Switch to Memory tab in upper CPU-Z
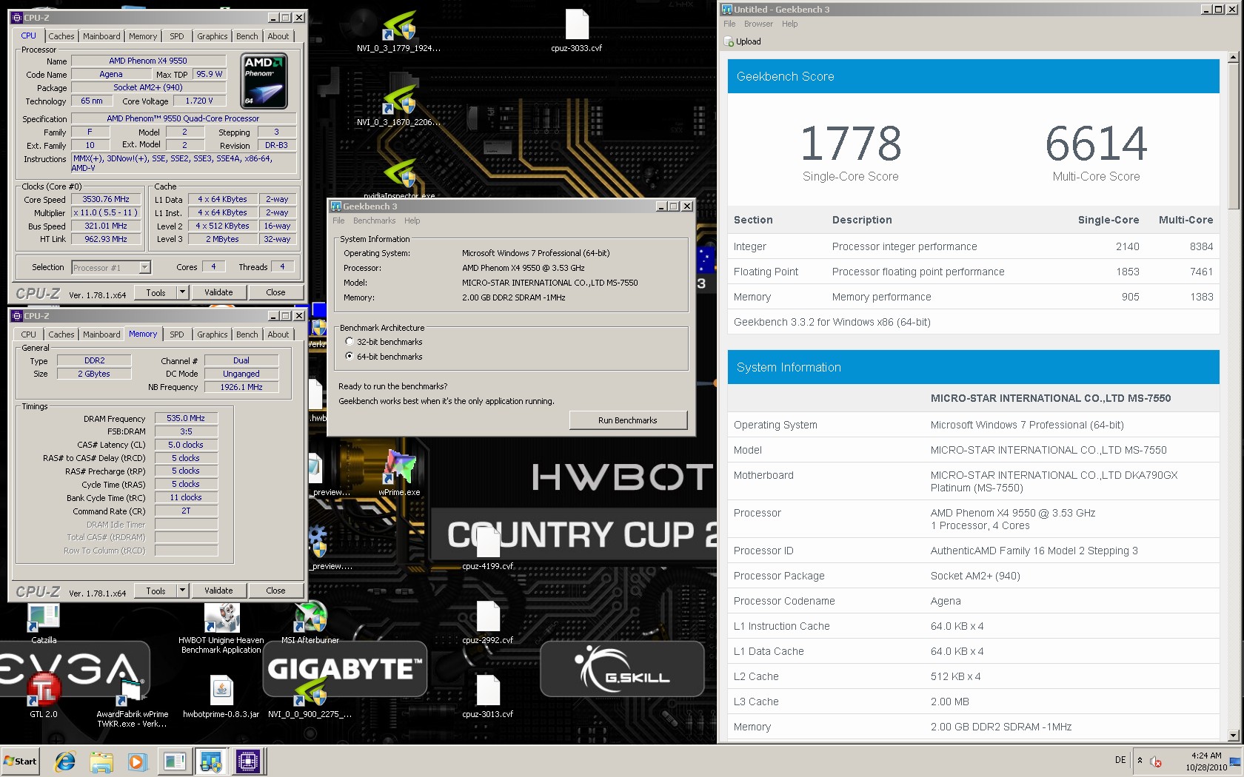This screenshot has width=1244, height=777. pos(143,36)
